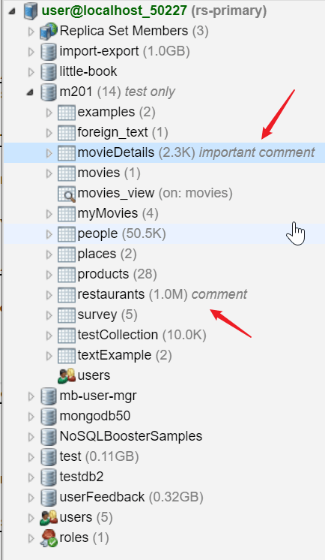Expand the testCollection arrow
325x560 pixels.
coord(49,336)
